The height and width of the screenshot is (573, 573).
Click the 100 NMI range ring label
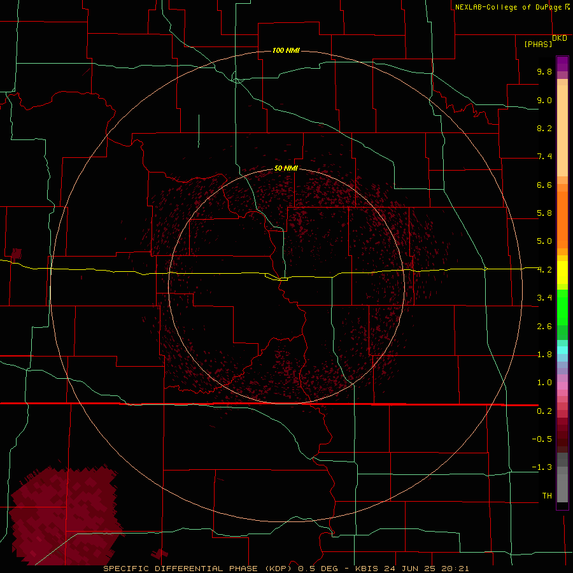(286, 50)
